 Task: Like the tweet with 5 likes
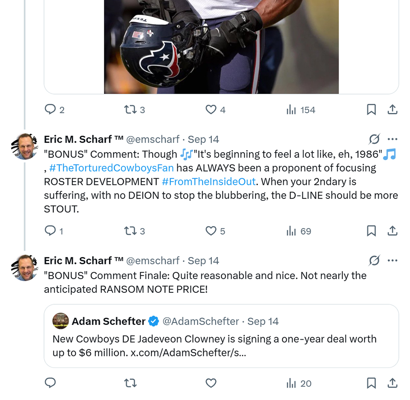(x=211, y=231)
